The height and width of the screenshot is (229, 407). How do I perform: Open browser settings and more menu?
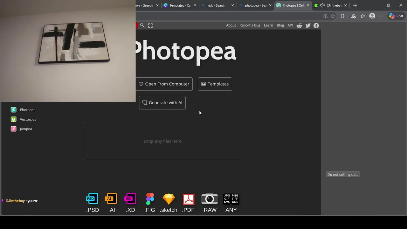pyautogui.click(x=382, y=16)
